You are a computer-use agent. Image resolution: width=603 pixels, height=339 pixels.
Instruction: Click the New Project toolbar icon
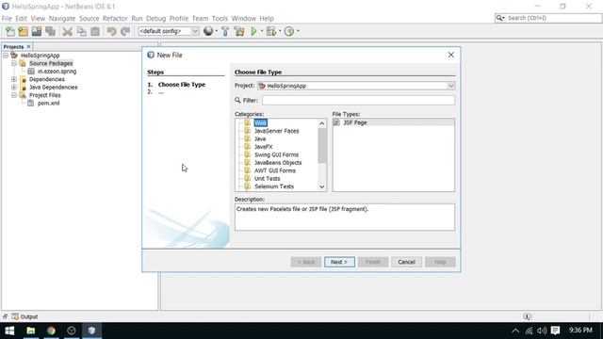pos(23,31)
